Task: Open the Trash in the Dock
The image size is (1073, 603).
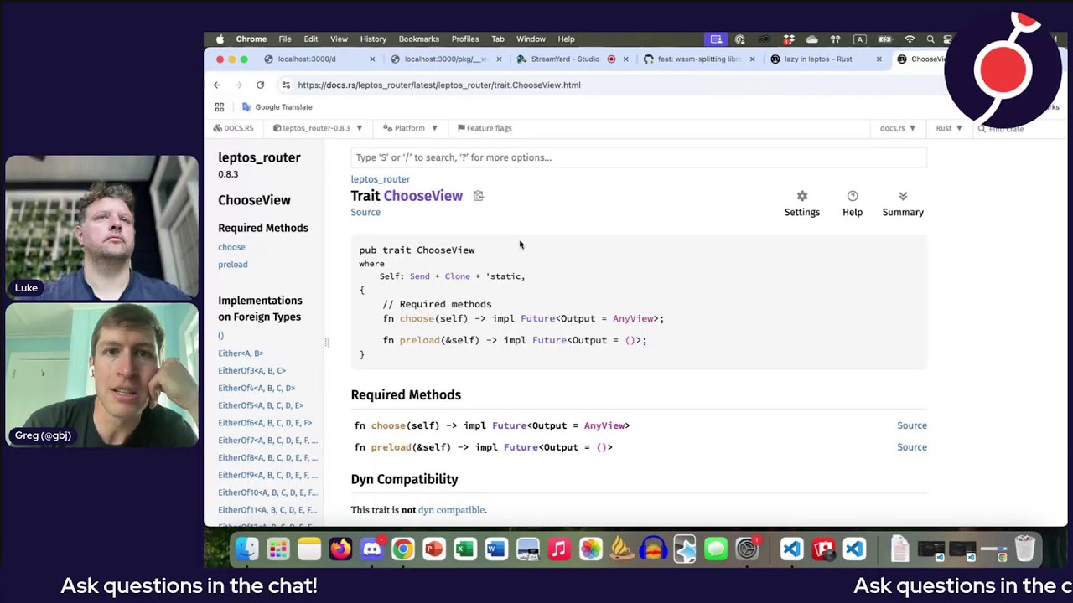Action: (1024, 549)
